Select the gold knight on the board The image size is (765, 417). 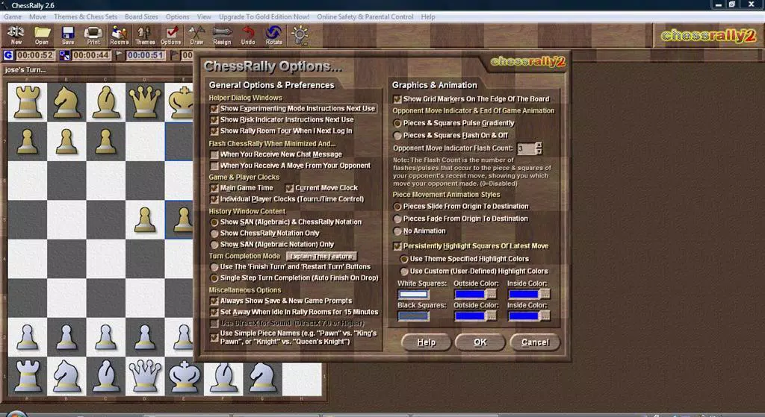66,101
